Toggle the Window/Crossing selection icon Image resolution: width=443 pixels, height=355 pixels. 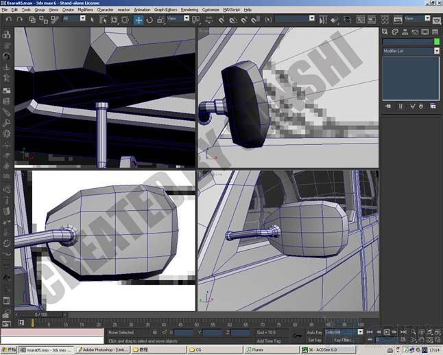[x=125, y=19]
